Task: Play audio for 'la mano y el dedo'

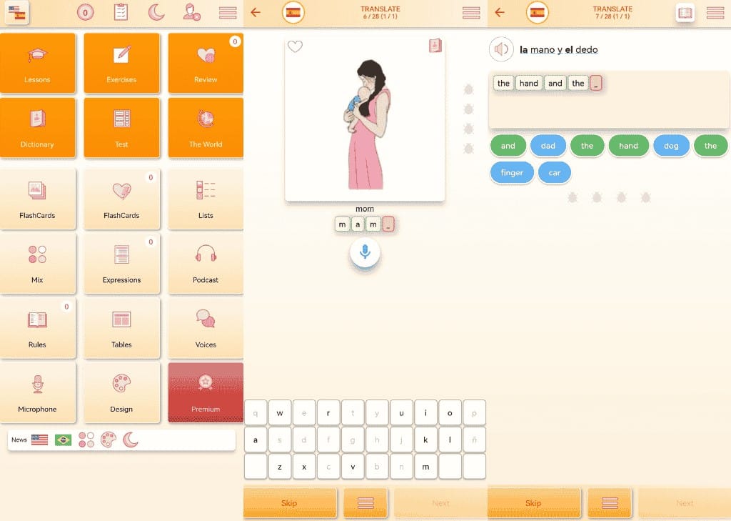Action: pos(502,49)
